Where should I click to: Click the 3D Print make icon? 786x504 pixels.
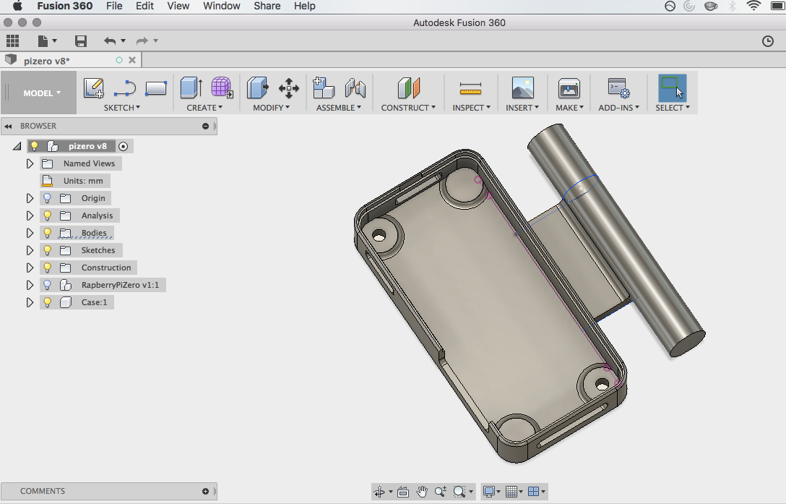click(x=569, y=87)
